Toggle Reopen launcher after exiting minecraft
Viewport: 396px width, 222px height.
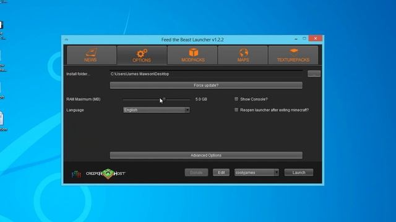236,110
